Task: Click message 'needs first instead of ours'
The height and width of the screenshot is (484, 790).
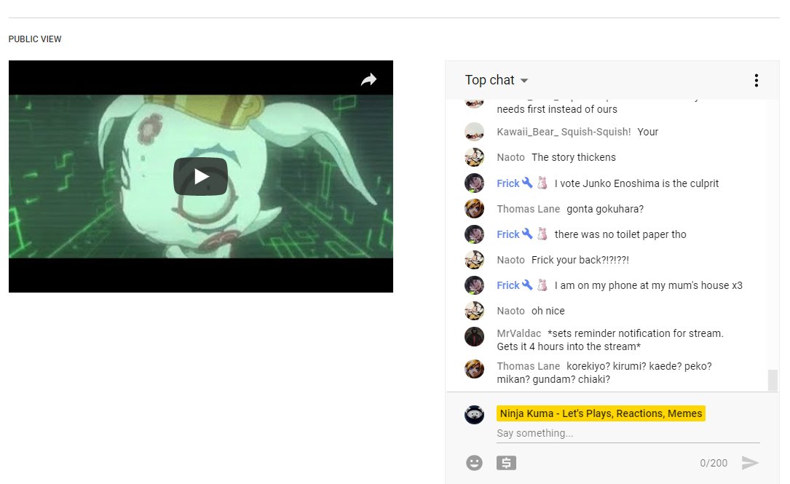Action: 557,109
